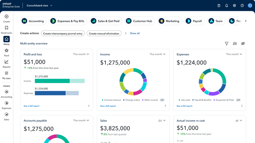Open Income See a full report link

108,106
